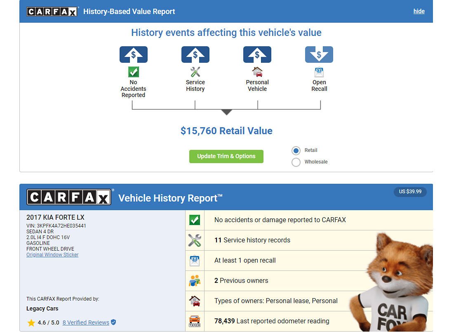Click the odometer reading car icon
Image resolution: width=475 pixels, height=332 pixels.
pyautogui.click(x=195, y=321)
